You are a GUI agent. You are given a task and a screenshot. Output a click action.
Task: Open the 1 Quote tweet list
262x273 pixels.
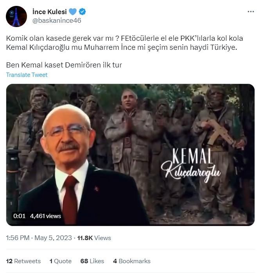click(x=61, y=261)
